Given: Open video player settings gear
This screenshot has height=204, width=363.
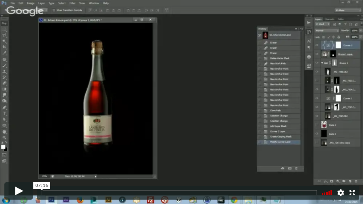Looking at the screenshot, I should (340, 193).
